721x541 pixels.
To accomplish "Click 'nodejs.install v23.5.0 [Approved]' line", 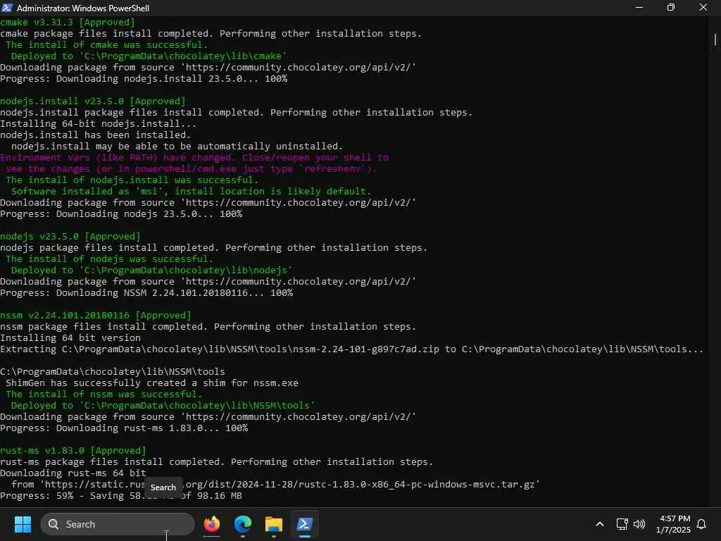I will tap(93, 101).
